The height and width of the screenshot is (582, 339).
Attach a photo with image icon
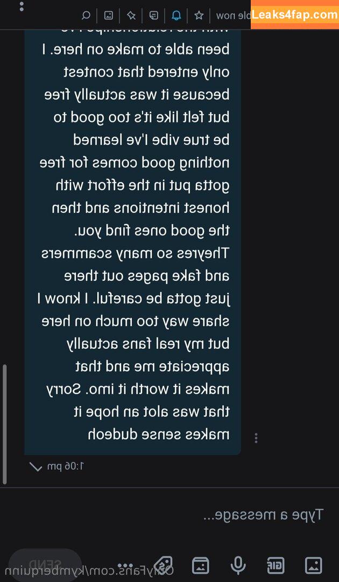(x=313, y=566)
